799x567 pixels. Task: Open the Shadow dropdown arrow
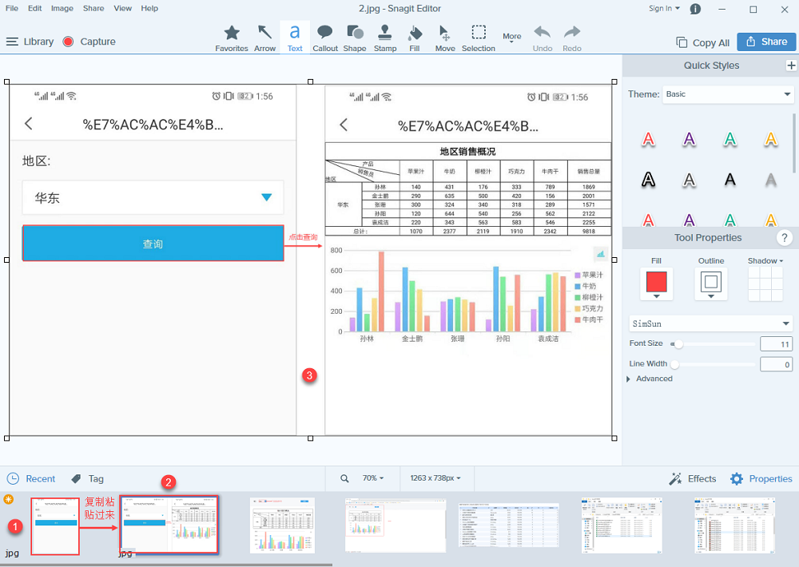point(781,261)
